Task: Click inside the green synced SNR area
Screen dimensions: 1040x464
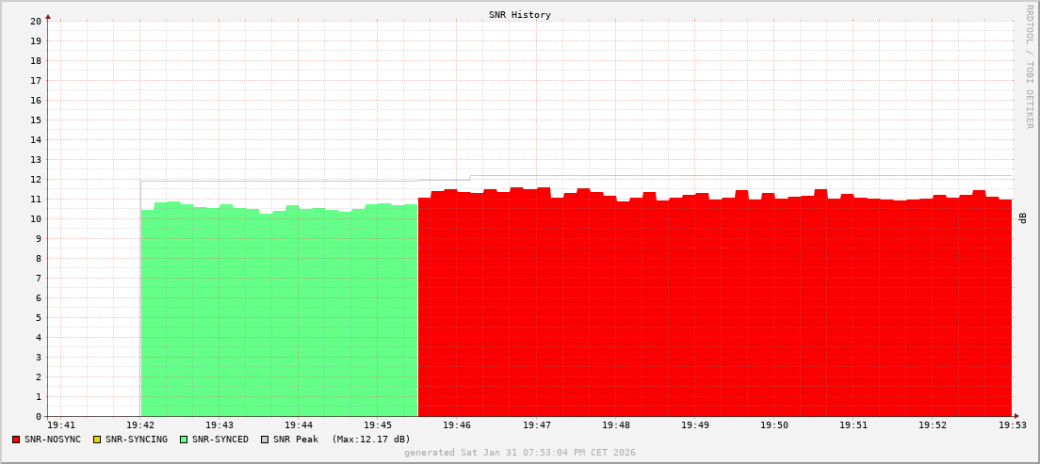Action: coord(279,311)
